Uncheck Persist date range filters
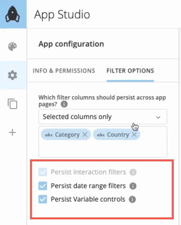The width and height of the screenshot is (181, 225). pyautogui.click(x=43, y=186)
